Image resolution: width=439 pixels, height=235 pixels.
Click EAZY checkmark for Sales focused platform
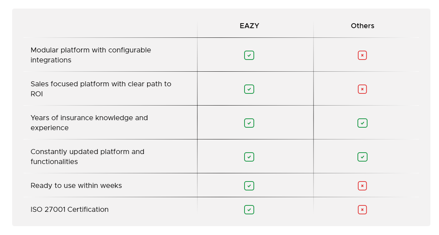[249, 89]
